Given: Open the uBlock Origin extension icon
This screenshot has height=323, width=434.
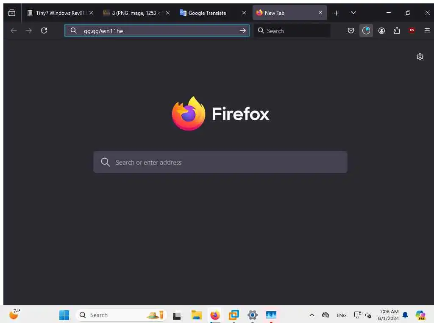Looking at the screenshot, I should coord(412,30).
